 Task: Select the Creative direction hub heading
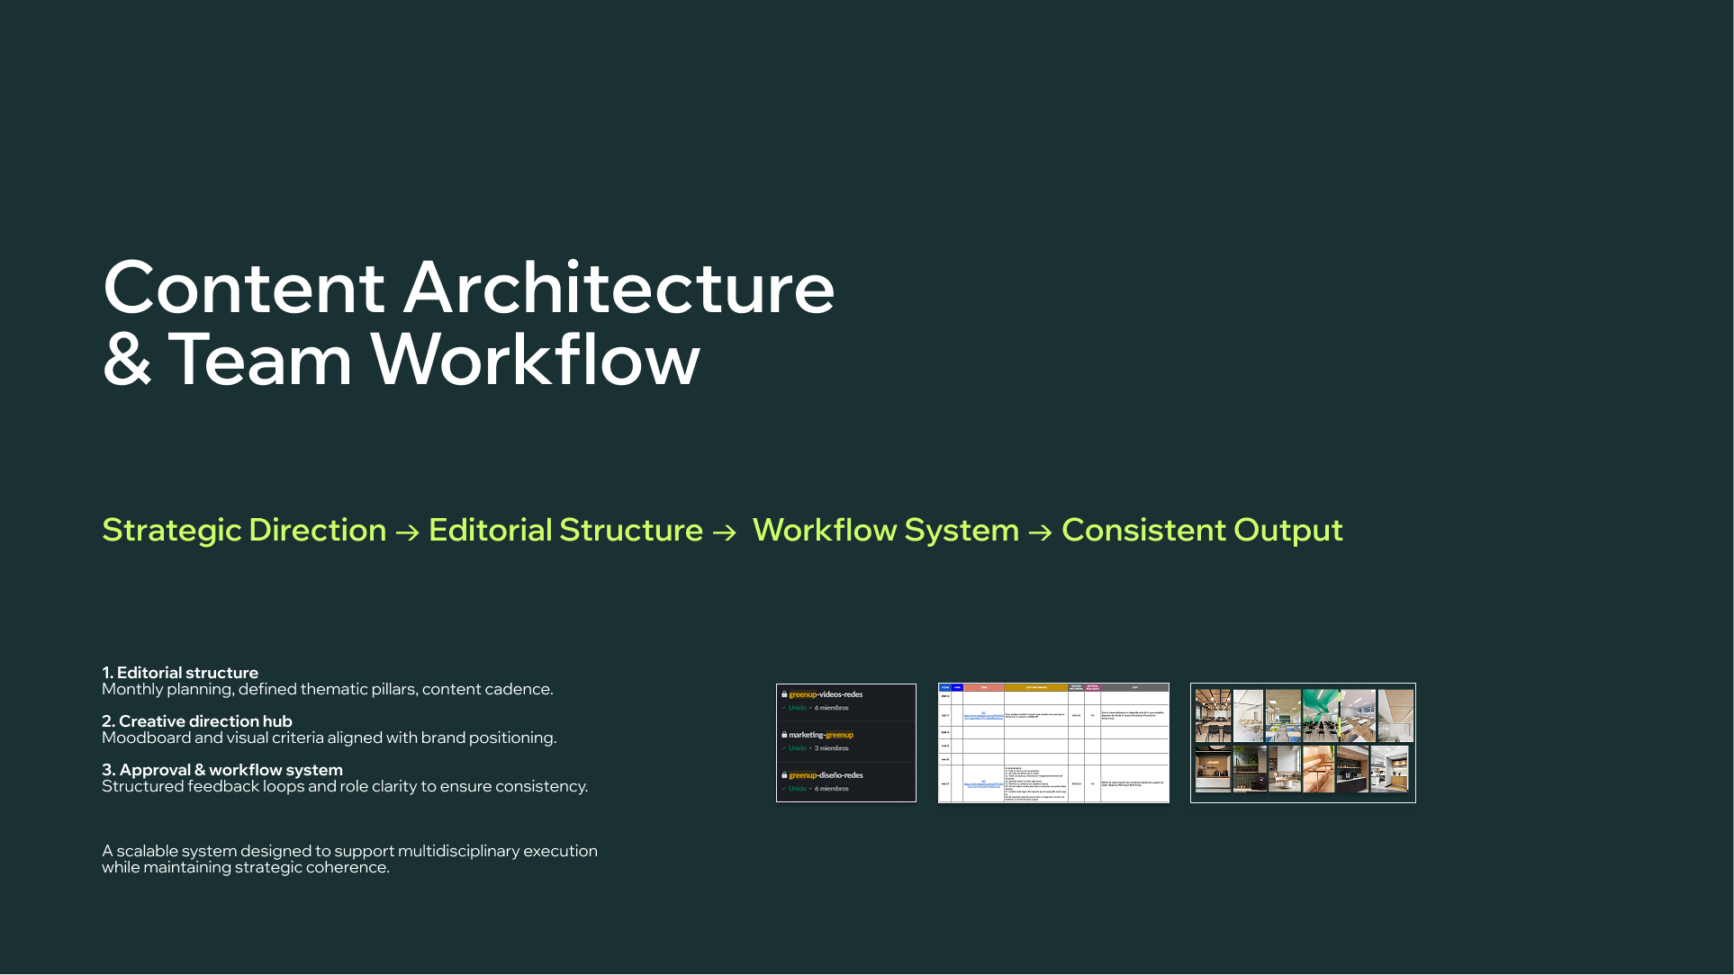click(197, 721)
